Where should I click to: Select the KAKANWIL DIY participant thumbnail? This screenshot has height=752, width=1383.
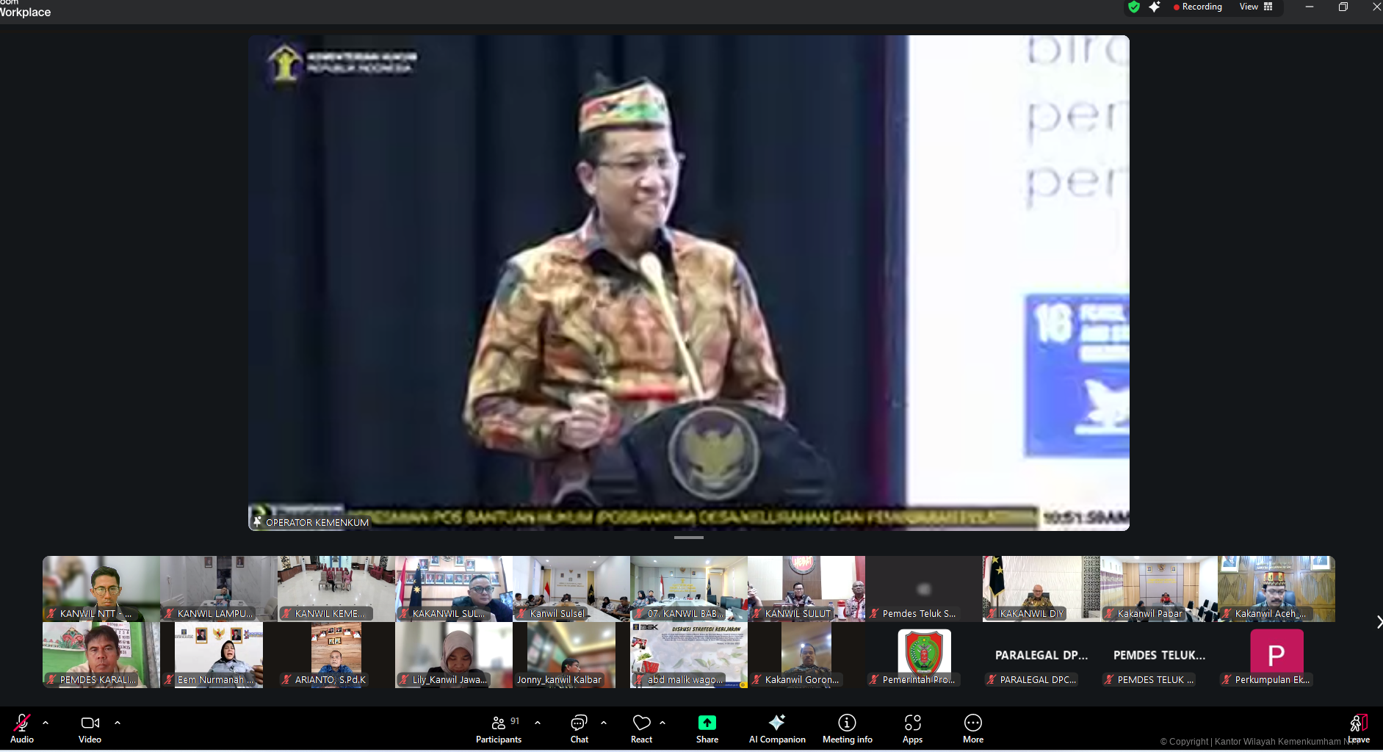[1041, 588]
